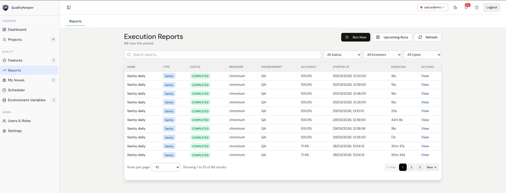Open the help question mark icon

coord(477,7)
